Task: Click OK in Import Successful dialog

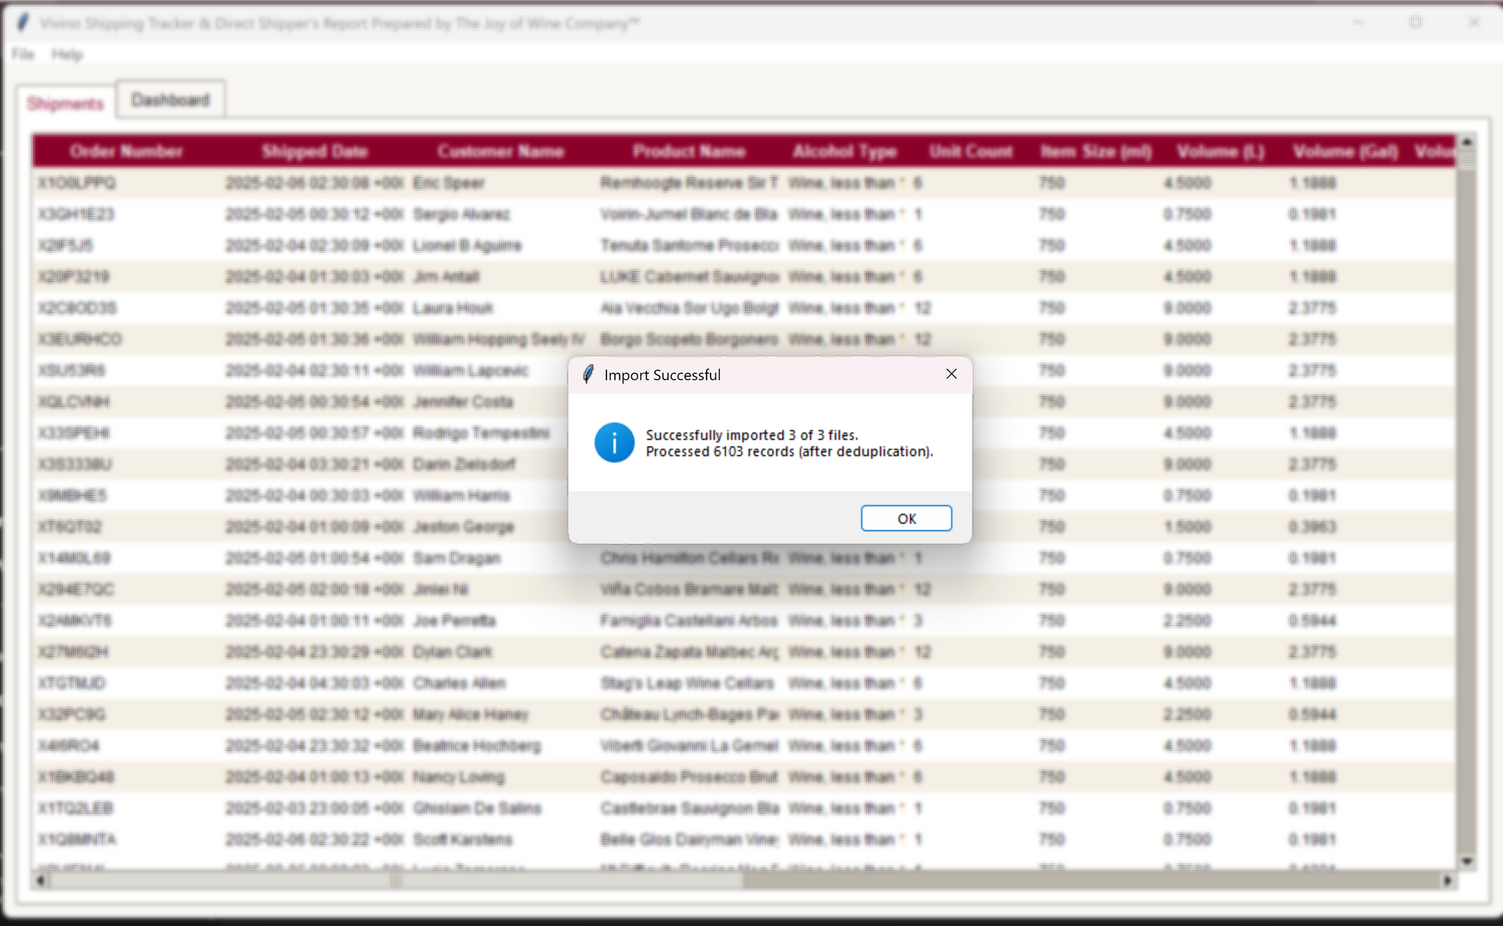Action: tap(906, 518)
